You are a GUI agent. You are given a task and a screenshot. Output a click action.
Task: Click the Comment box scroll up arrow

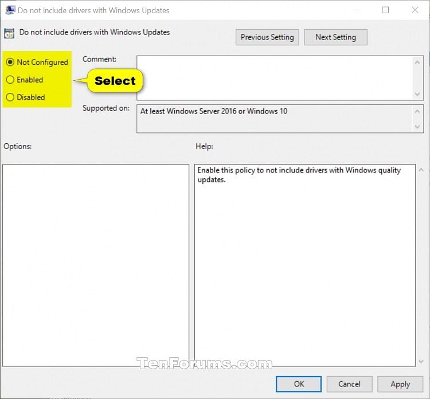pyautogui.click(x=417, y=62)
